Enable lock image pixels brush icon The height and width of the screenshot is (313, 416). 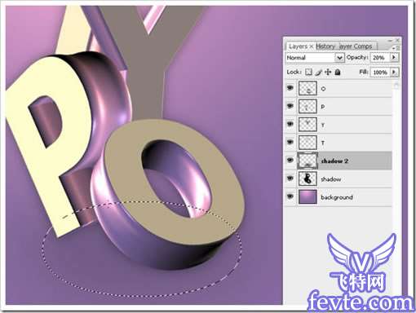pos(318,72)
